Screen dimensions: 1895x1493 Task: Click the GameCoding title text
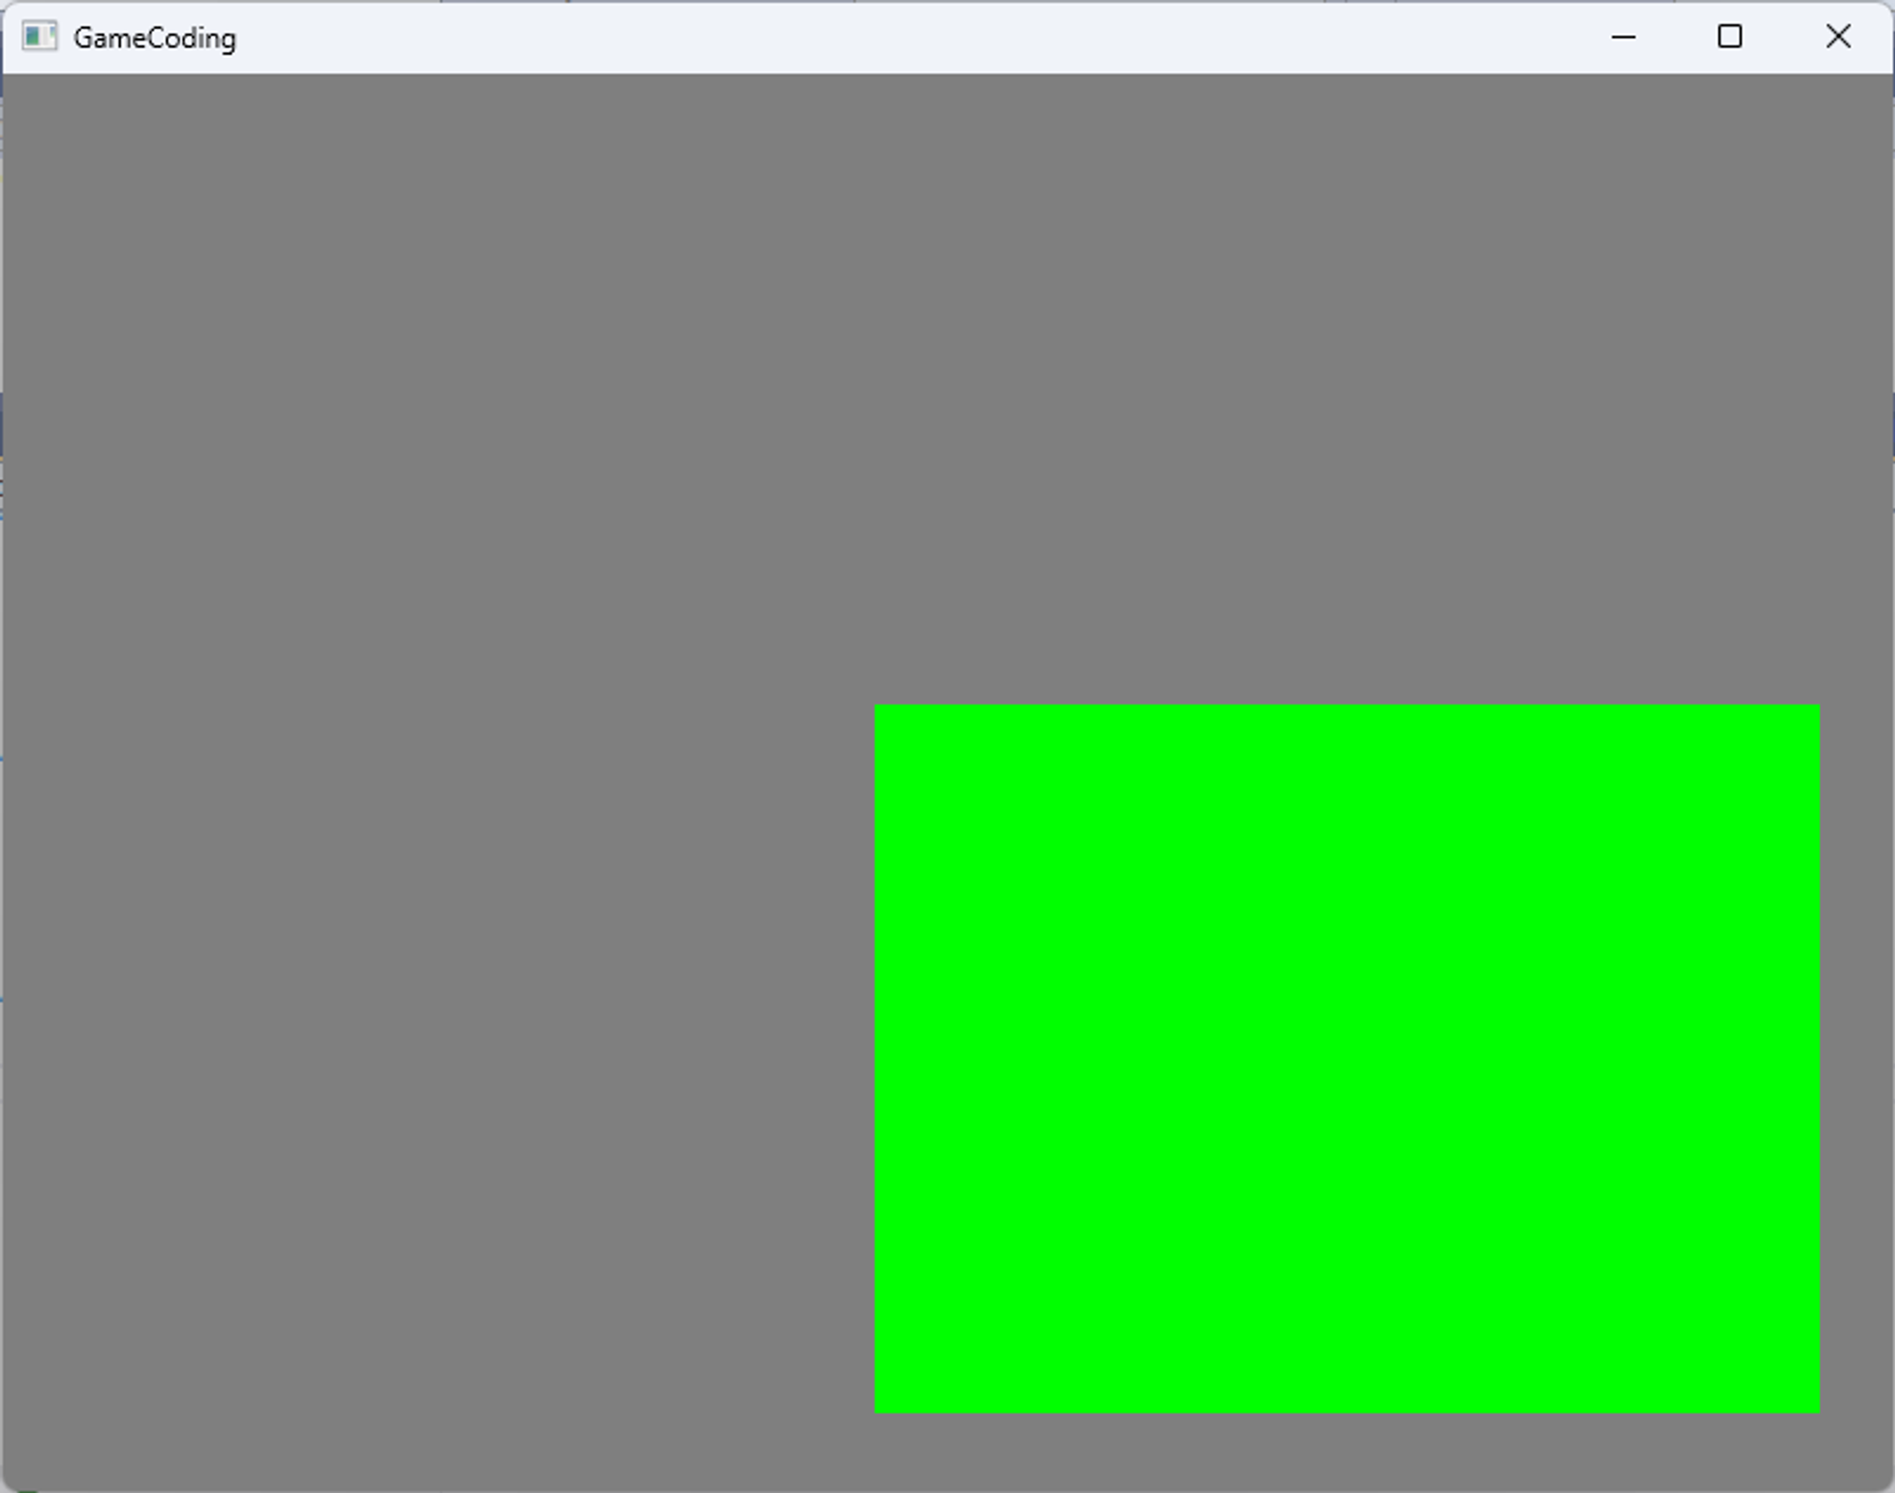tap(154, 38)
